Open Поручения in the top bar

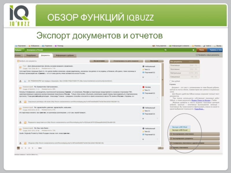[x=21, y=46]
